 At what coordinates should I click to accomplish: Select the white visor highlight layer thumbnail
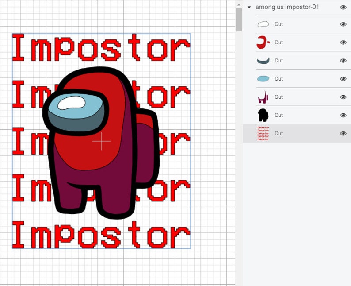point(263,24)
